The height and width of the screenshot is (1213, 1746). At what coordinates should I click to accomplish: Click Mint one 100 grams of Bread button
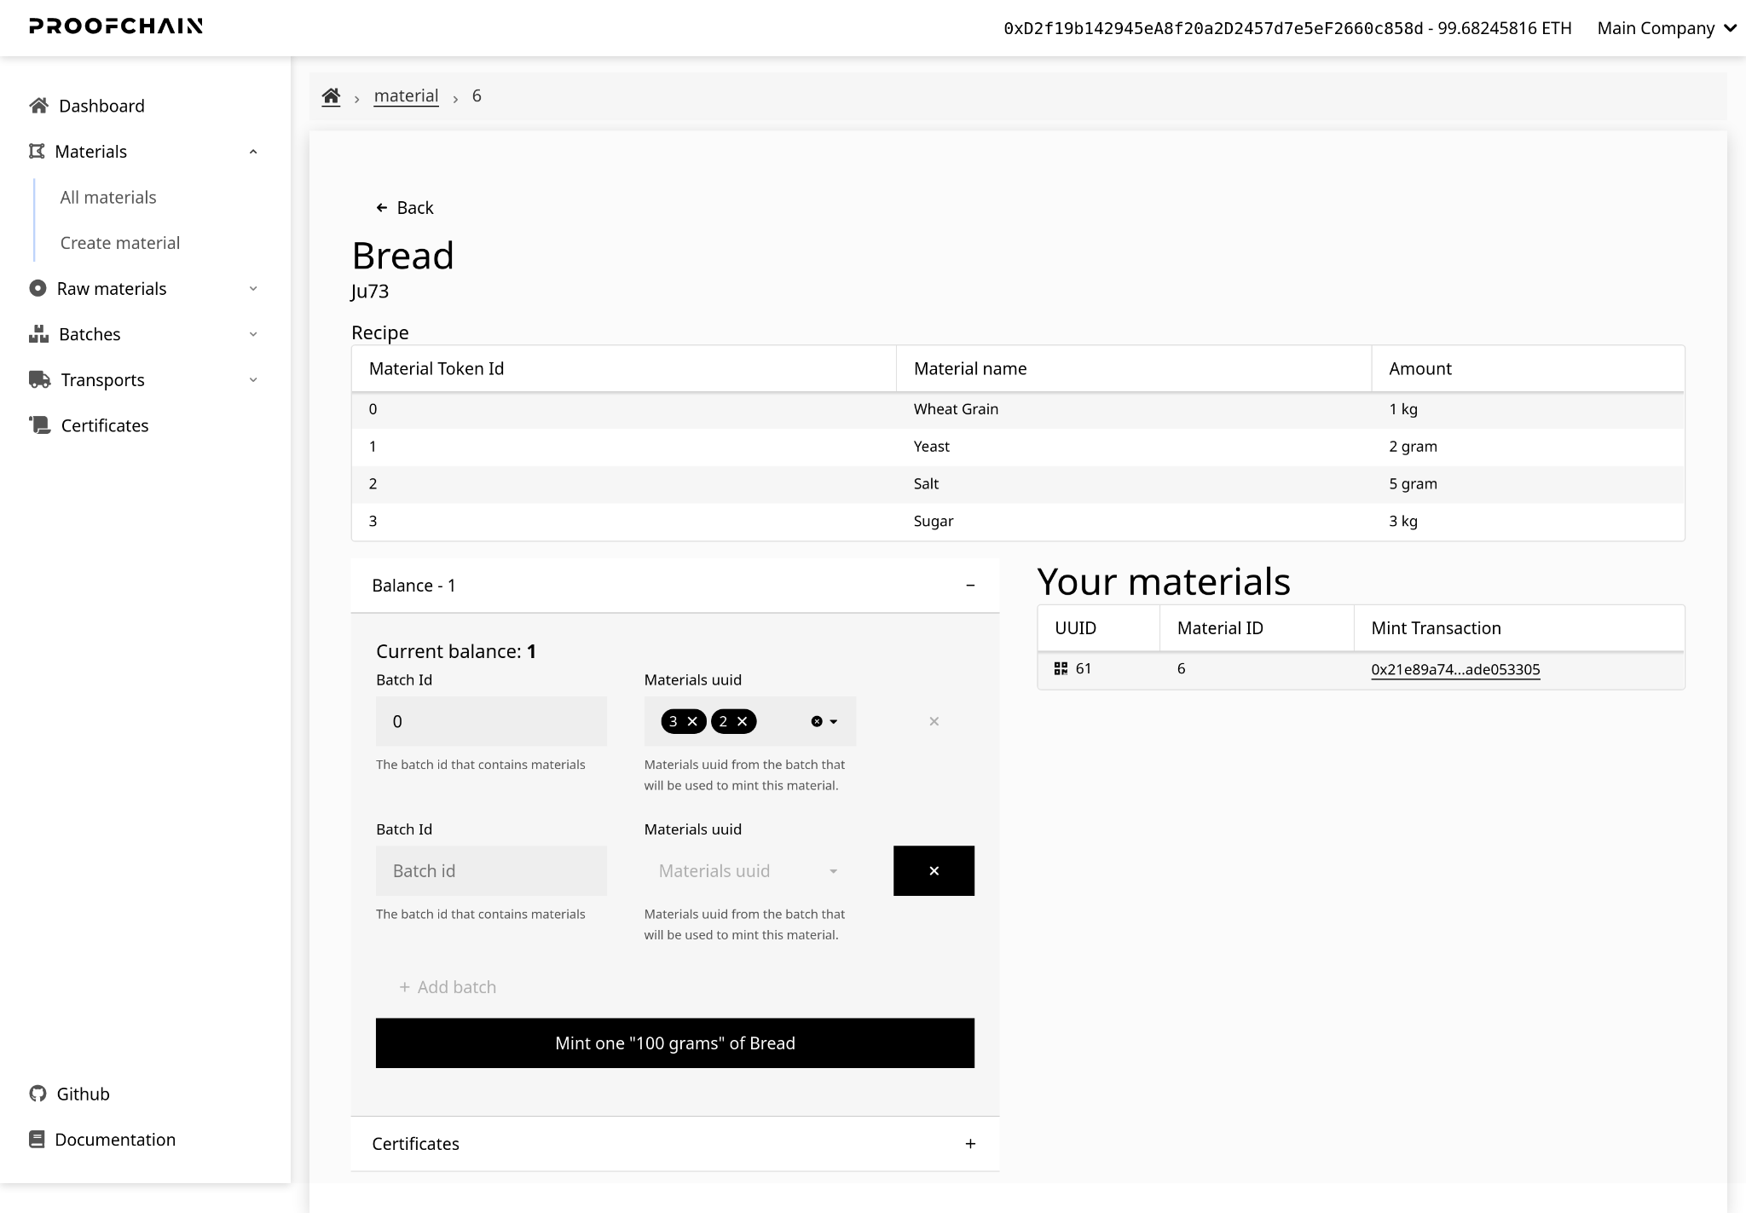point(675,1043)
